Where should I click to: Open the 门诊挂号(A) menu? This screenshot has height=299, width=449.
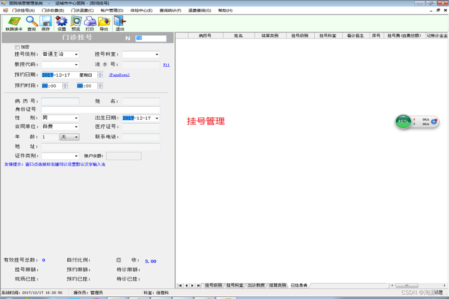[23, 10]
